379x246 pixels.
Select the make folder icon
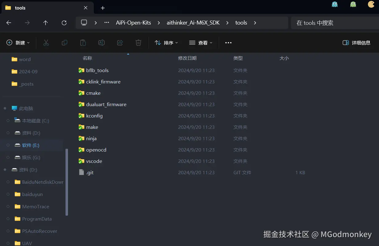point(81,127)
